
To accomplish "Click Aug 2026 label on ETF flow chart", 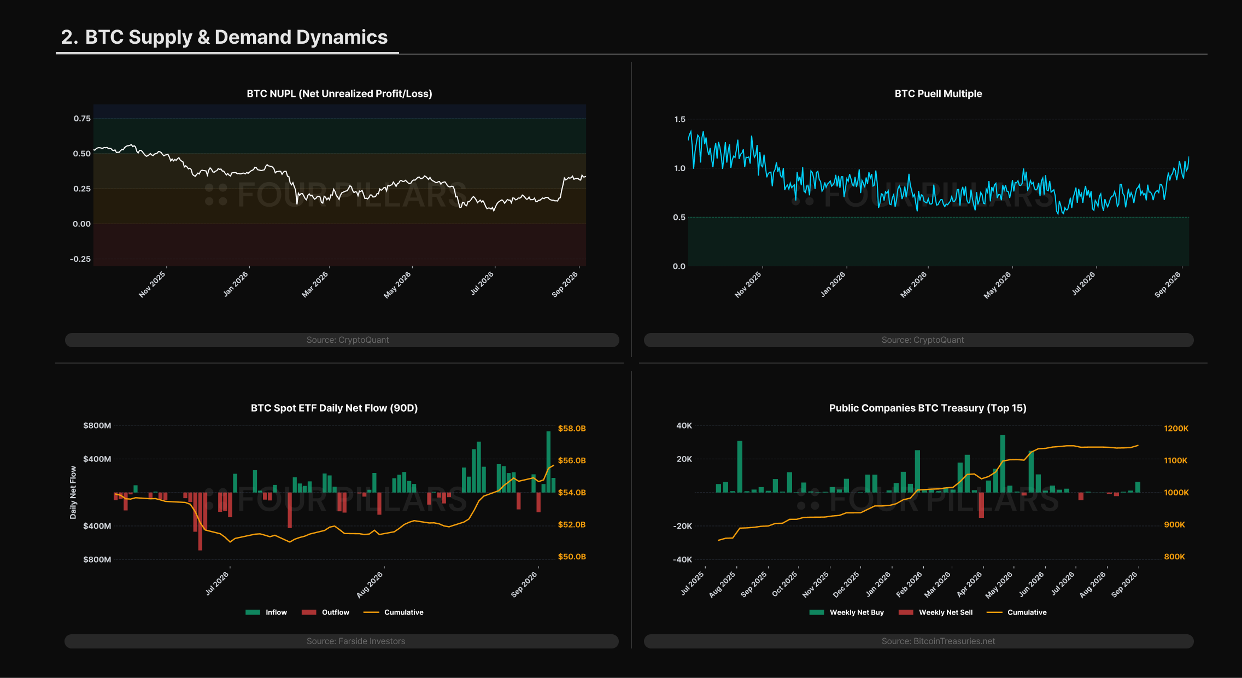I will click(370, 585).
